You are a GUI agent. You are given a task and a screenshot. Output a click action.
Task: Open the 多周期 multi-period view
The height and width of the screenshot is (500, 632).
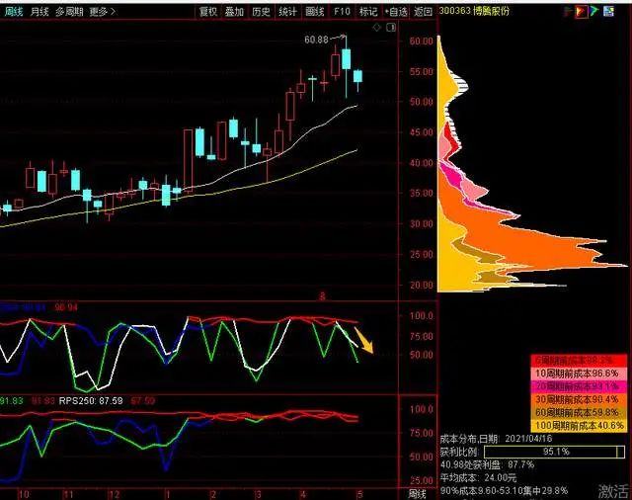[69, 12]
